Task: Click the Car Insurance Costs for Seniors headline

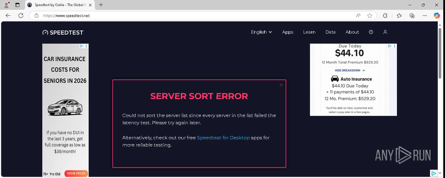Action: tap(65, 70)
